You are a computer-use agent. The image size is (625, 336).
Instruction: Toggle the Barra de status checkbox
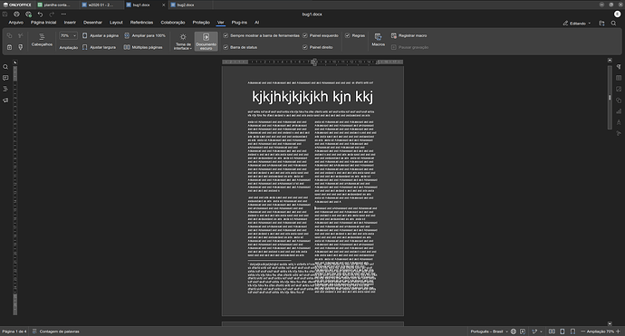click(x=226, y=47)
